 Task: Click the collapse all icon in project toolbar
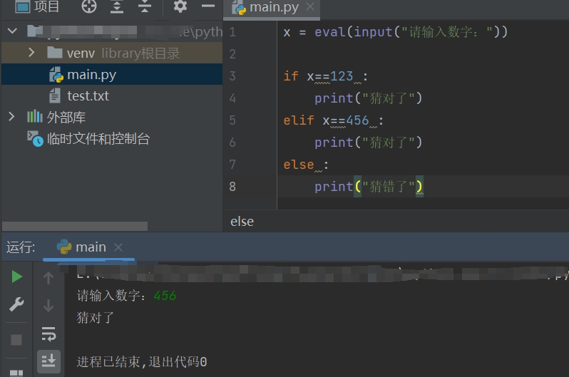[x=145, y=7]
